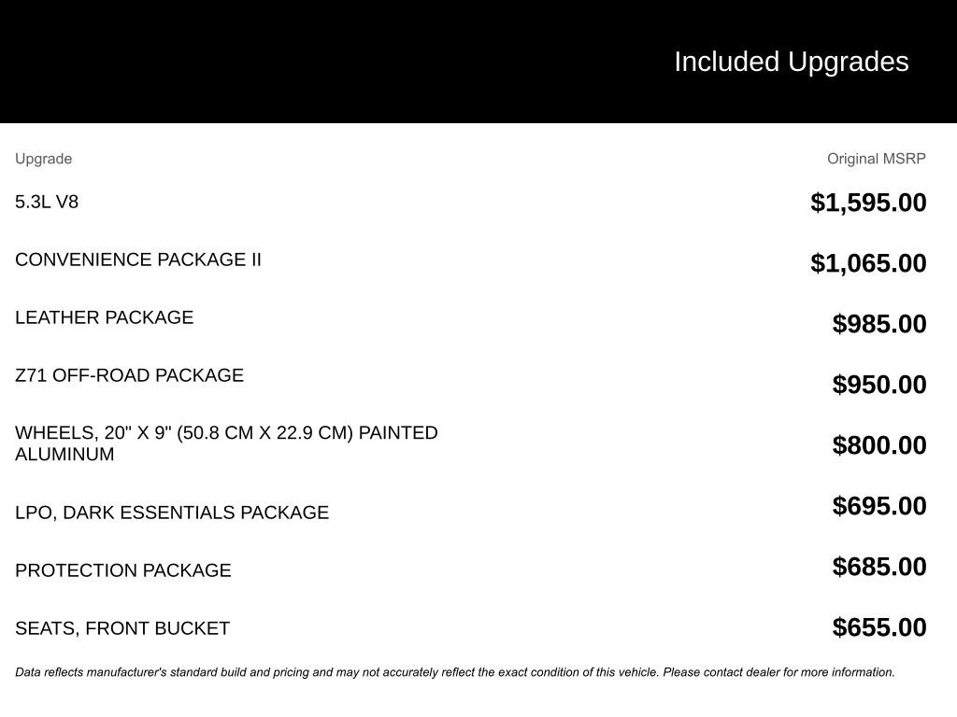Screen dimensions: 957x717
Task: Click the Original MSRP column header
Action: 876,159
